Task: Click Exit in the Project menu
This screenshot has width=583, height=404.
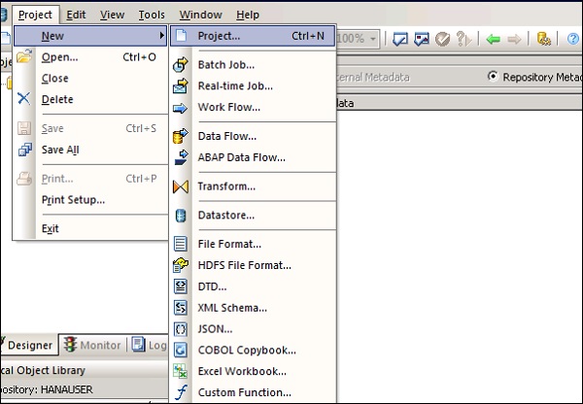Action: (51, 229)
